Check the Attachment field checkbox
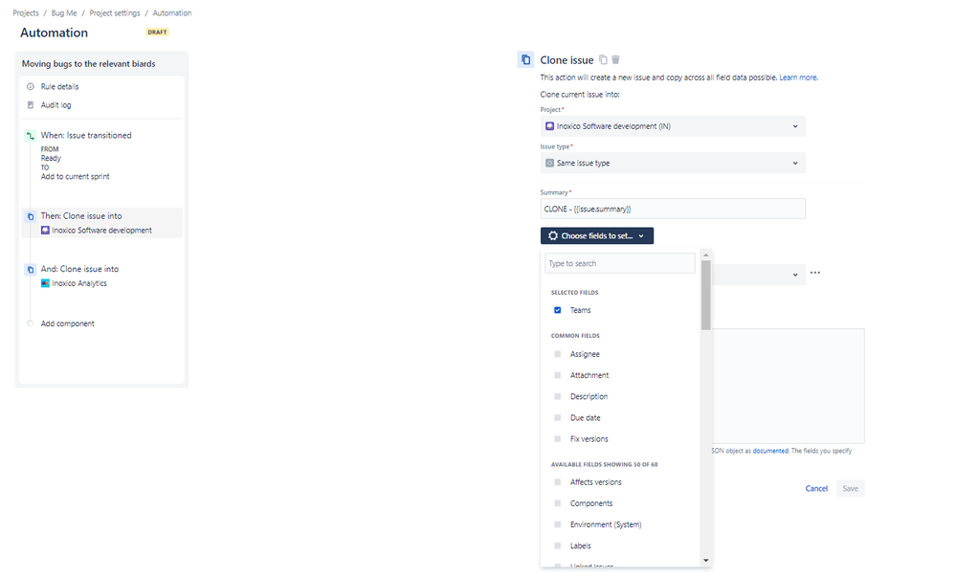The height and width of the screenshot is (577, 956). pos(557,376)
